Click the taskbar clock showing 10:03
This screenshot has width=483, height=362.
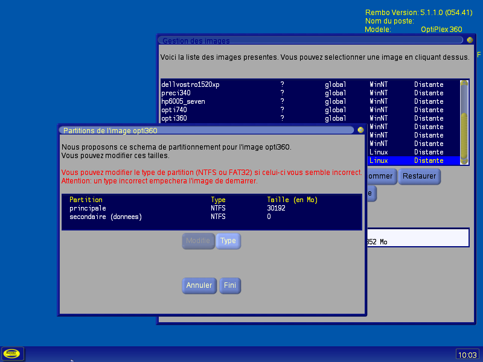[x=467, y=355]
